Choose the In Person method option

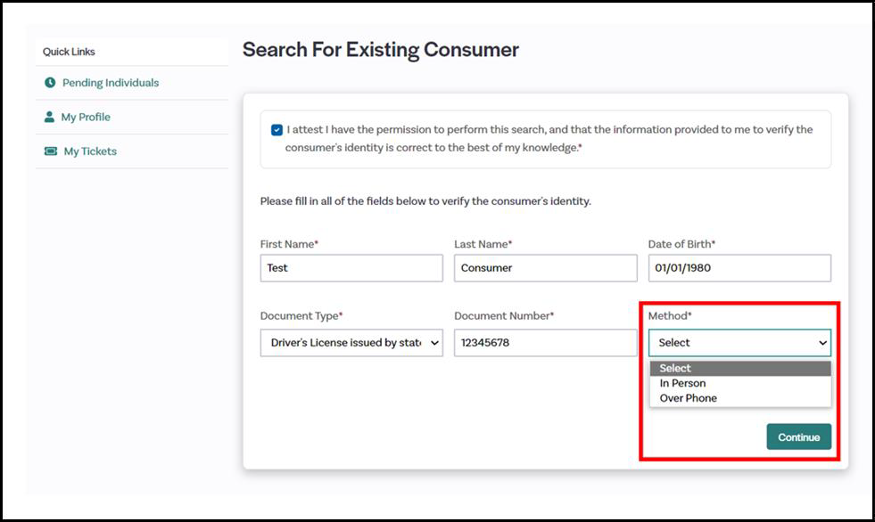(683, 383)
